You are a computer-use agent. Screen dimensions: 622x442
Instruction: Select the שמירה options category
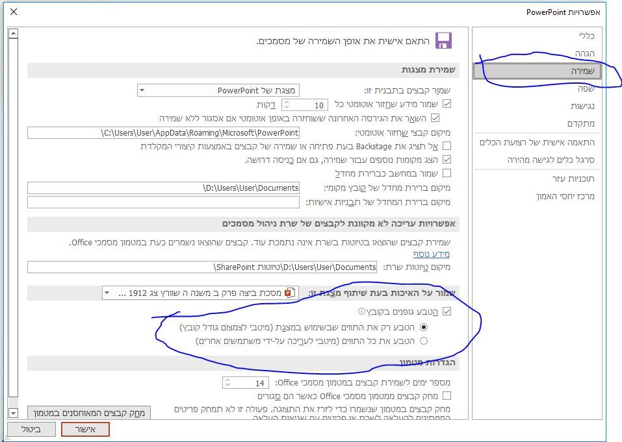click(x=538, y=71)
